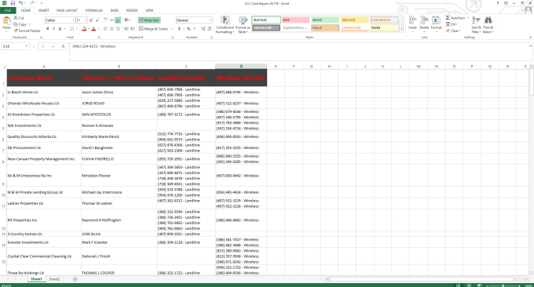534x287 pixels.
Task: Expand the Merge & Center dropdown arrow
Action: (171, 29)
